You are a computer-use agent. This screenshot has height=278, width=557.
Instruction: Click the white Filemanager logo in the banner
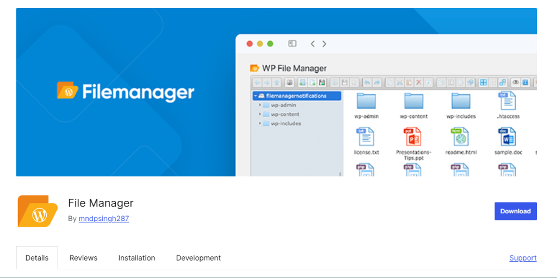pos(126,91)
